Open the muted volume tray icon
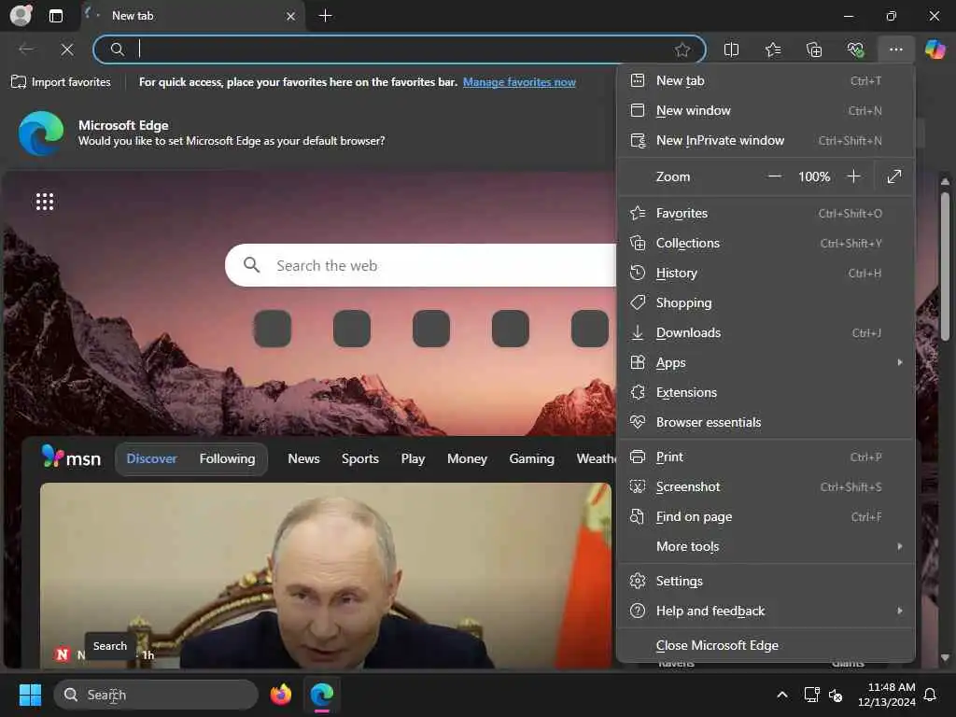Viewport: 956px width, 717px height. (836, 695)
